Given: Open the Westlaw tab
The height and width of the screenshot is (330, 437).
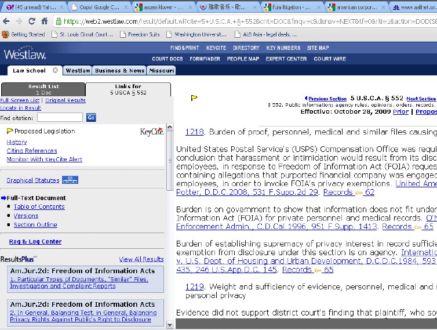Looking at the screenshot, I should [78, 71].
